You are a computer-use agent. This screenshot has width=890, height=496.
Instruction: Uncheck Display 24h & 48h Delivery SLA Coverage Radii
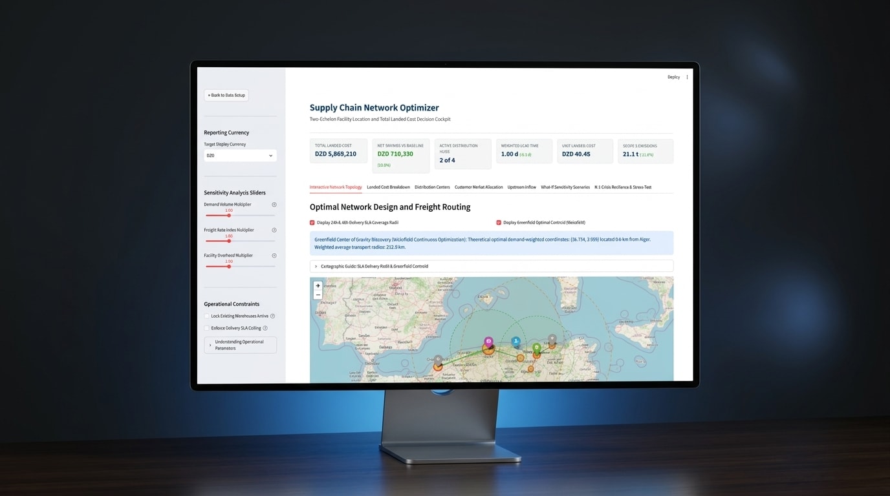tap(312, 222)
